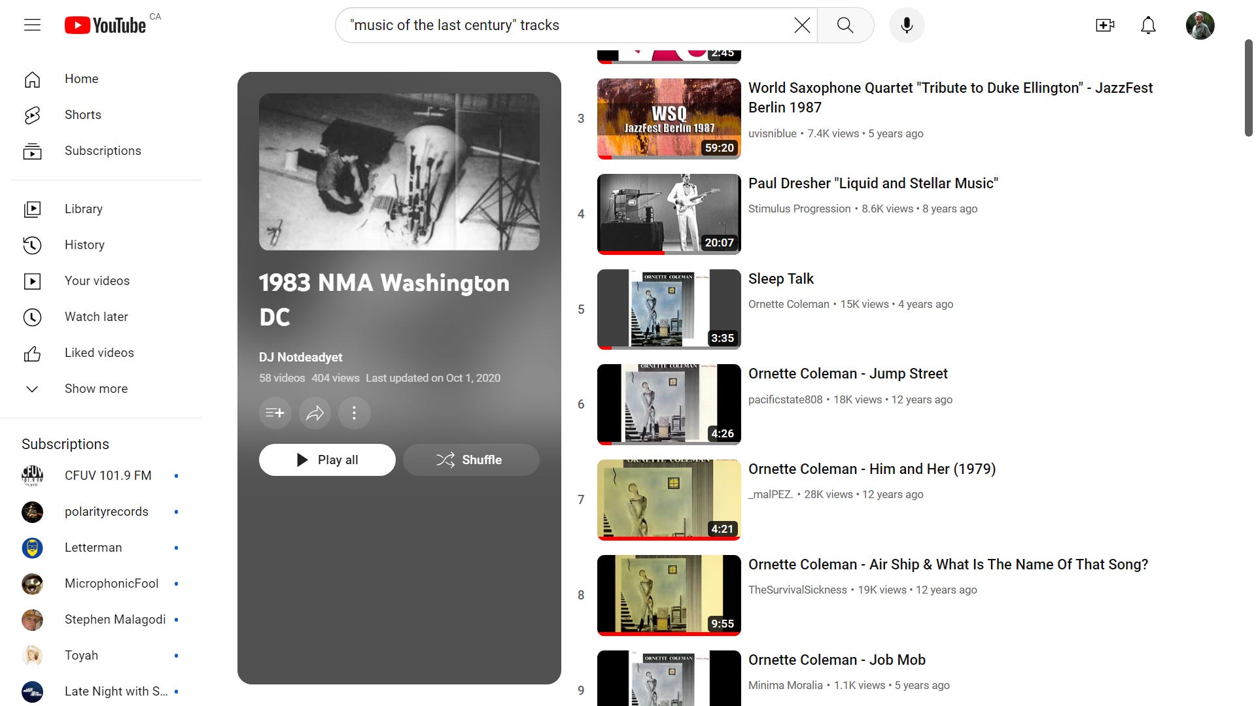This screenshot has height=706, width=1256.
Task: Open World Saxophone Quartet video thumbnail
Action: pyautogui.click(x=669, y=119)
